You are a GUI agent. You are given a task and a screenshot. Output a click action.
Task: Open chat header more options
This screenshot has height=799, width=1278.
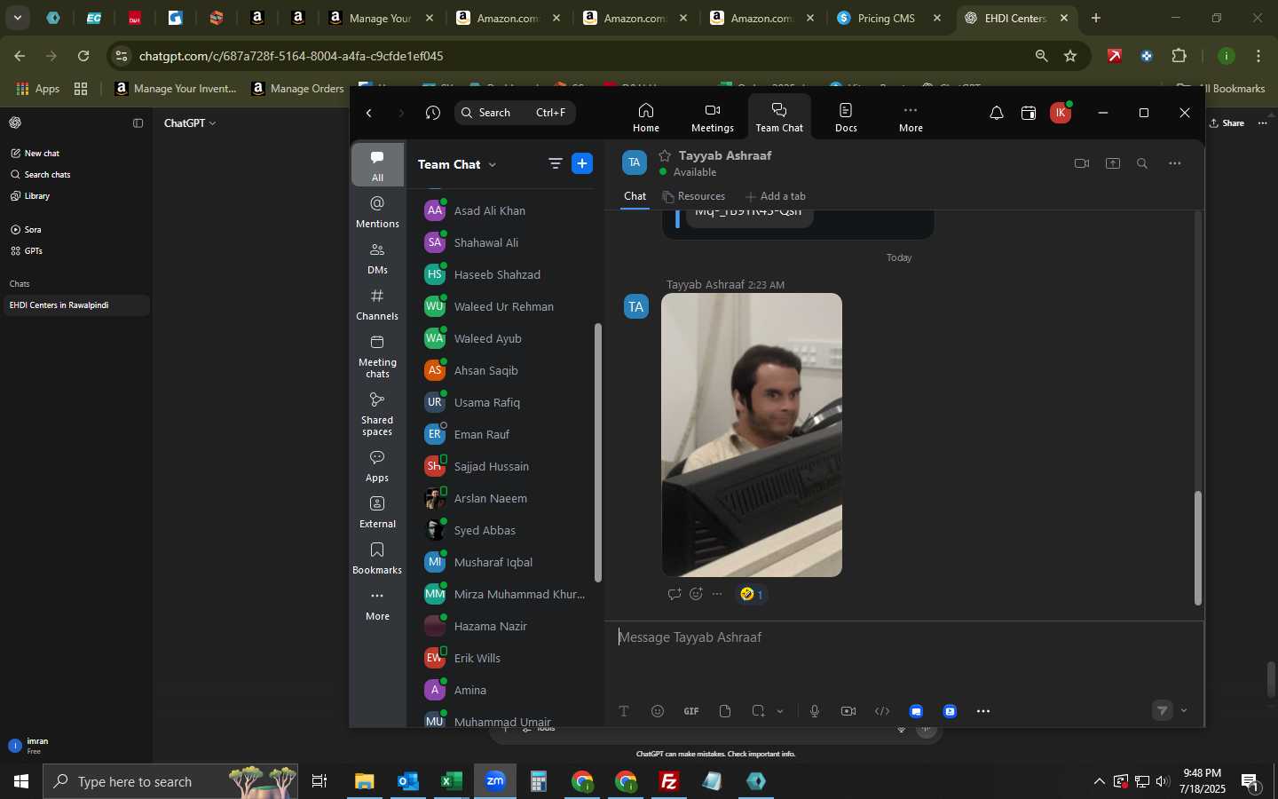[x=1175, y=163]
